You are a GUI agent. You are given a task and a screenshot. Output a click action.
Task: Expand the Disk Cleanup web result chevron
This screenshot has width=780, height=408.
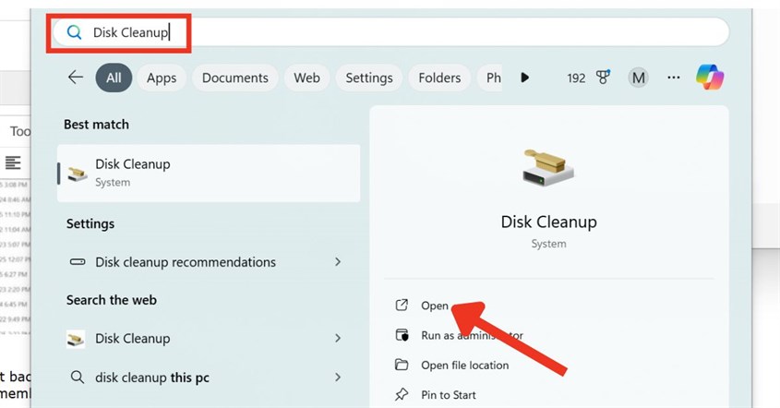click(338, 339)
